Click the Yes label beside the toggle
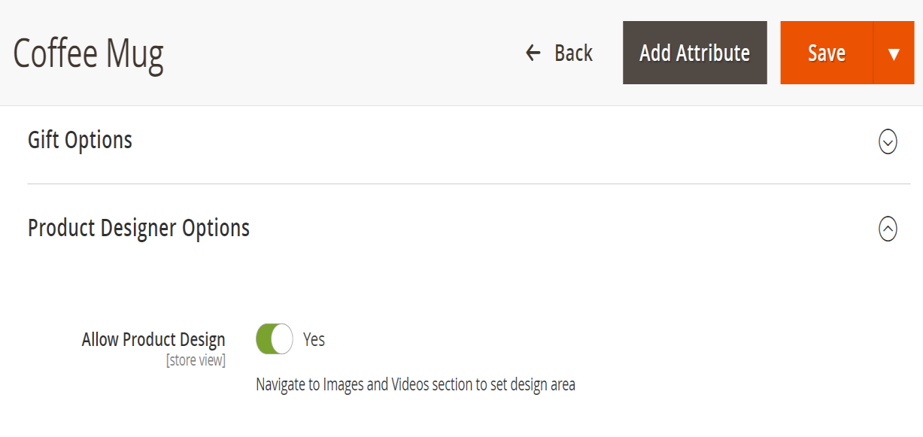Screen dimensions: 923x437 (314, 339)
